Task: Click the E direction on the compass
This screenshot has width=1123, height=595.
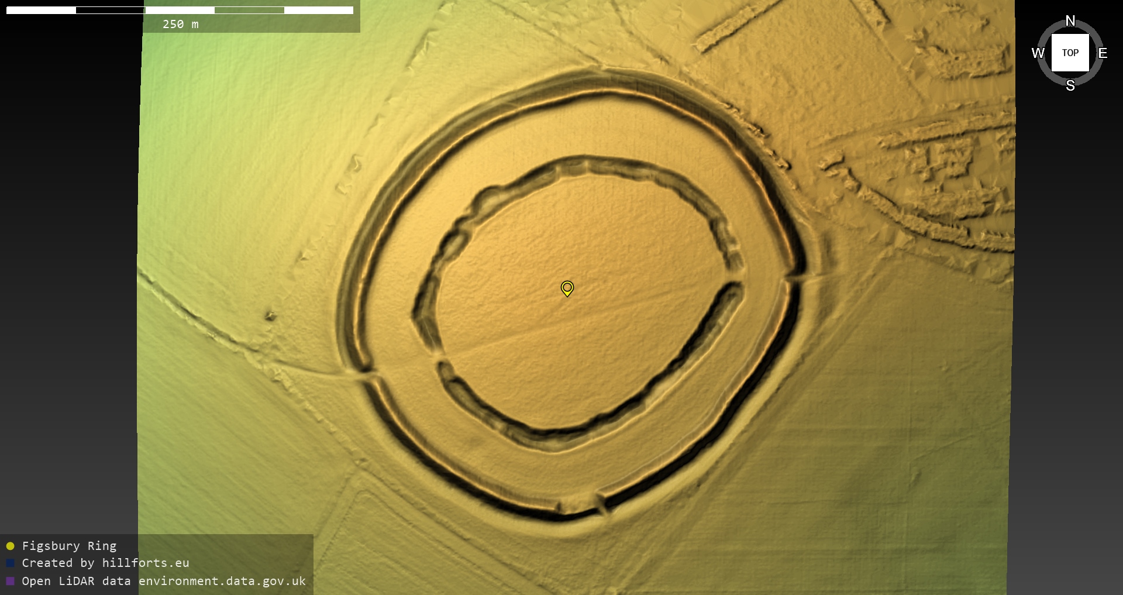Action: (x=1103, y=53)
